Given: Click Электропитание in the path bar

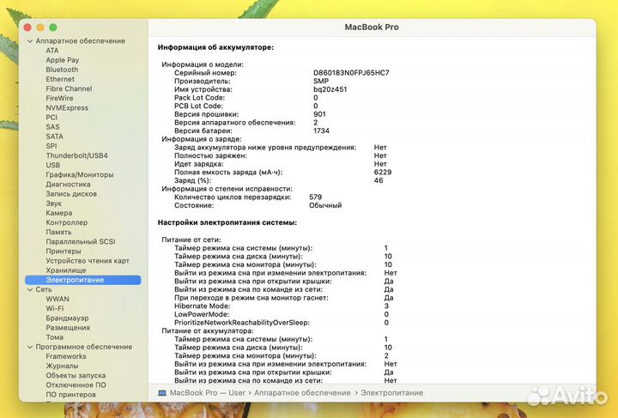Looking at the screenshot, I should coord(391,393).
